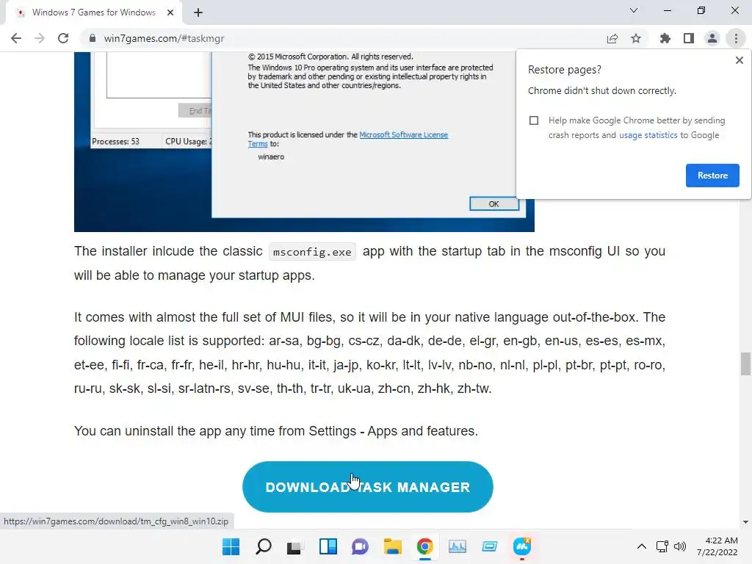The height and width of the screenshot is (564, 752).
Task: Open the Chrome three-dot menu
Action: pos(736,38)
